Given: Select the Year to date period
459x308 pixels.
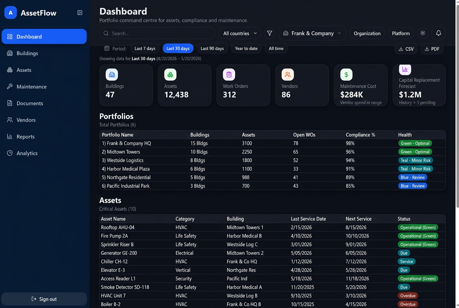Looking at the screenshot, I should coord(246,48).
